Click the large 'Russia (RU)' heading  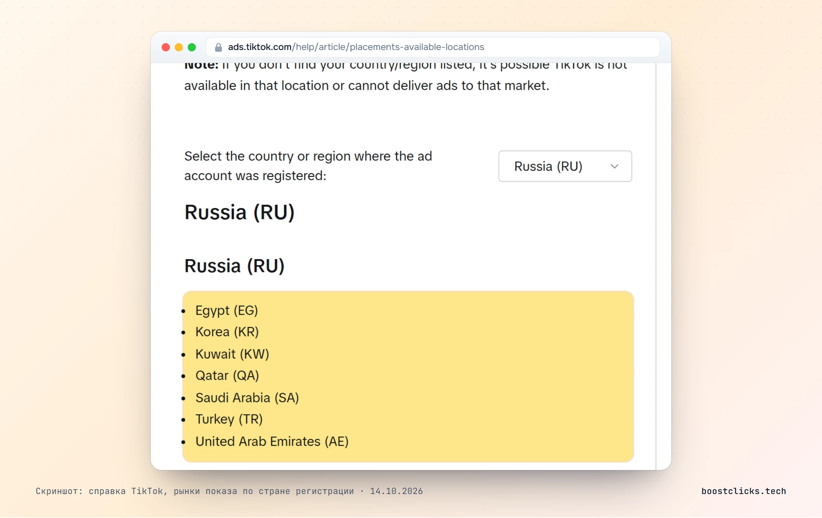coord(239,212)
